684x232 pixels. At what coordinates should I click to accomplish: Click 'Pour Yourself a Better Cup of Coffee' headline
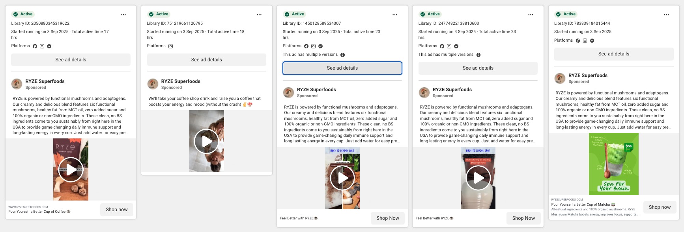pos(39,212)
